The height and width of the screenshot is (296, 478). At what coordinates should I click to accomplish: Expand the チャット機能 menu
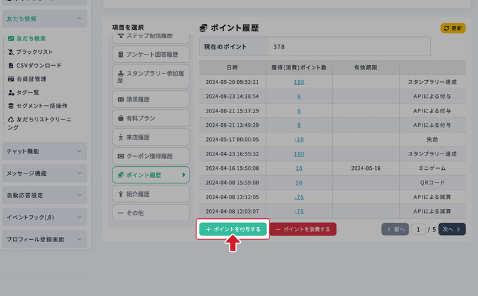click(x=79, y=151)
